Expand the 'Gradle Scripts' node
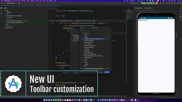The width and height of the screenshot is (182, 102). coord(5,28)
